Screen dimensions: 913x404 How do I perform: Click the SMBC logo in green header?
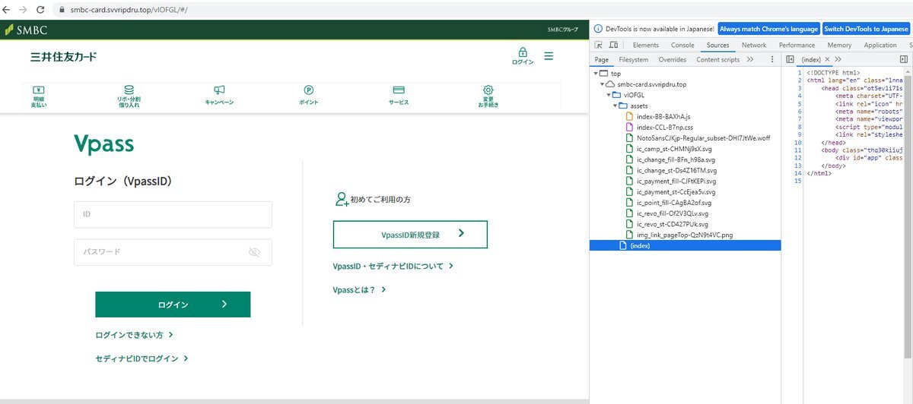tap(27, 30)
